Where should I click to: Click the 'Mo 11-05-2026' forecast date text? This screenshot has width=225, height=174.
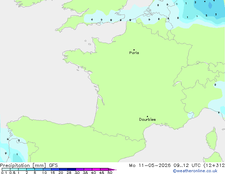coord(150,165)
